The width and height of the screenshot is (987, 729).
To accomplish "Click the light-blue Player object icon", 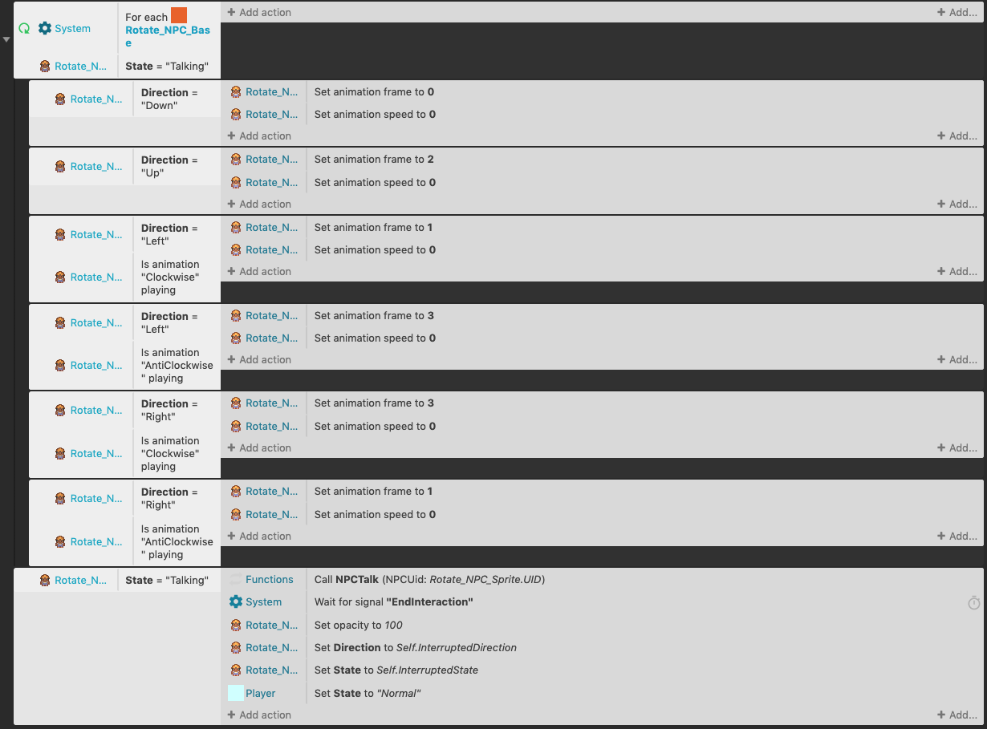I will point(235,693).
